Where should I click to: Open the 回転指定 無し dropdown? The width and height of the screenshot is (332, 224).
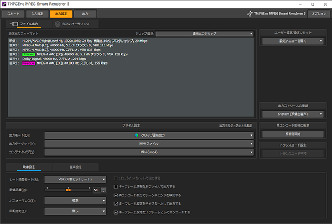(75, 211)
